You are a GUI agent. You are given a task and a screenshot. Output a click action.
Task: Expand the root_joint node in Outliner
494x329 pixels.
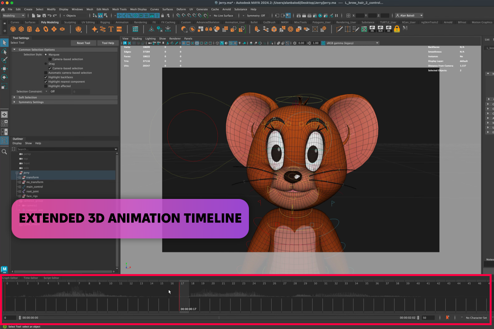tap(20, 191)
